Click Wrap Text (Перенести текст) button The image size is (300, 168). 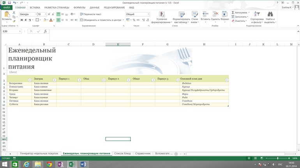[x=90, y=14]
